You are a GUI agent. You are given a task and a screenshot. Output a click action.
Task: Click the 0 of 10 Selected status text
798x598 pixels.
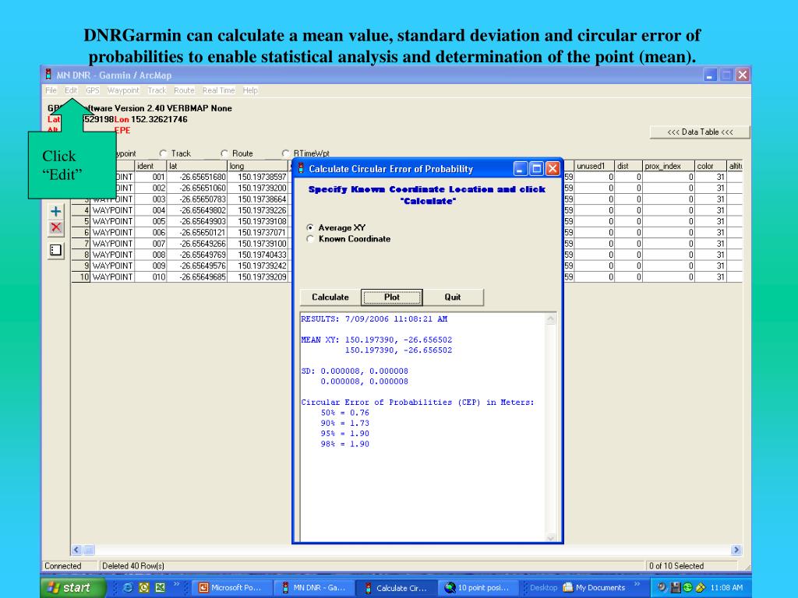point(676,566)
